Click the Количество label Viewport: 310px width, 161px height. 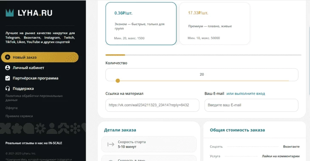[116, 63]
